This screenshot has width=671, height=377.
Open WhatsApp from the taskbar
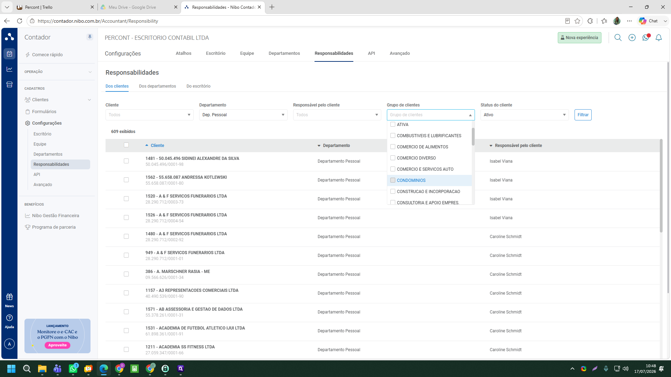coord(73,368)
